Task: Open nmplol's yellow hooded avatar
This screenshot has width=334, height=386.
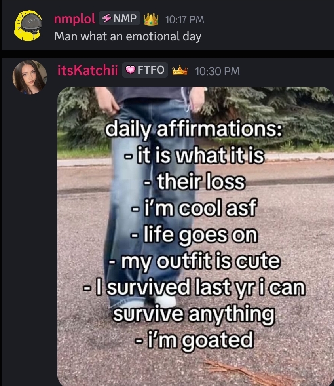Action: click(28, 26)
